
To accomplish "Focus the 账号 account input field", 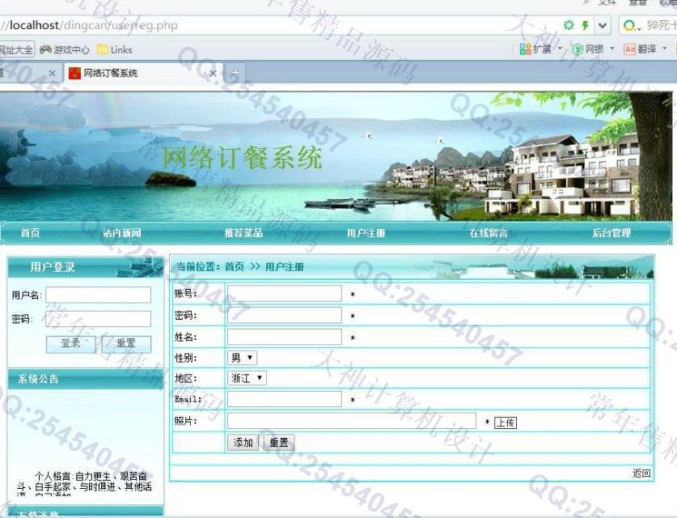I will pos(284,294).
